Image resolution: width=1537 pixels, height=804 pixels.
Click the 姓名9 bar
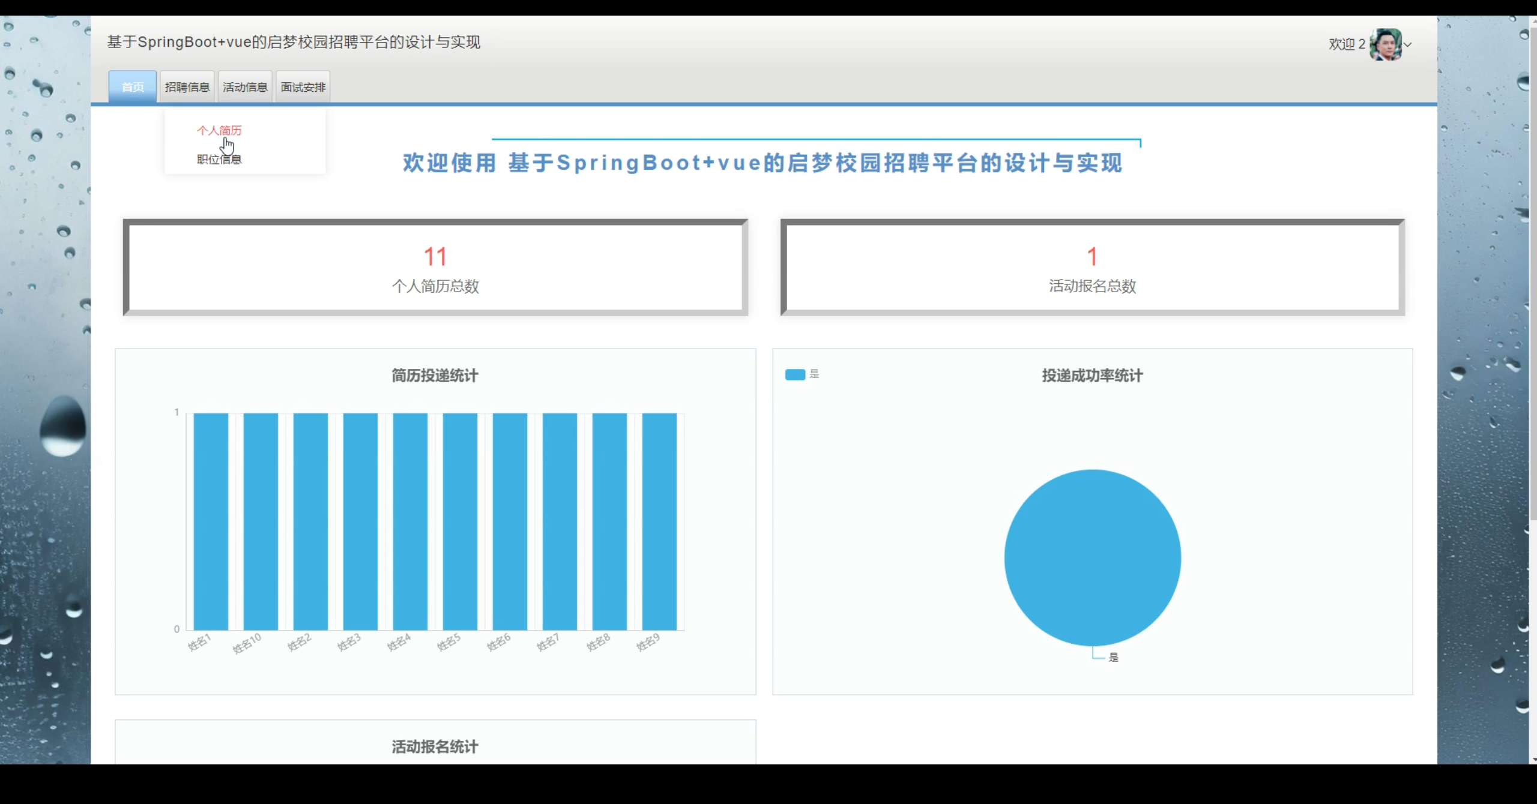pyautogui.click(x=659, y=521)
